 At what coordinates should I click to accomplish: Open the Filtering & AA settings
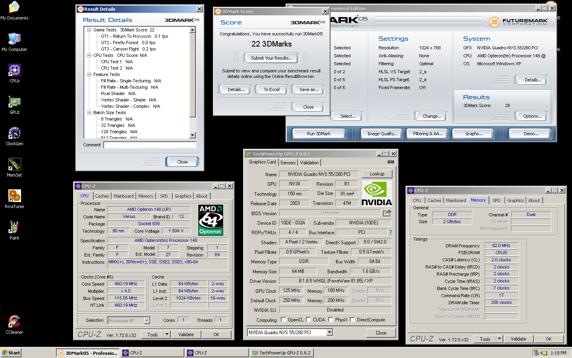428,134
